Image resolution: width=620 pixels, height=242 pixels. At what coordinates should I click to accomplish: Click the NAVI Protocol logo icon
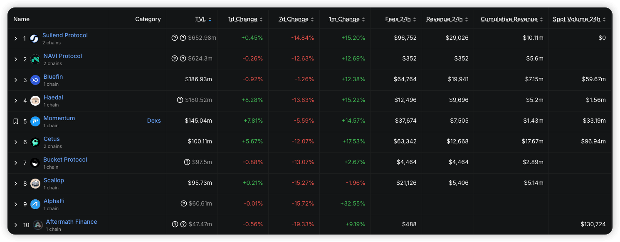point(35,59)
